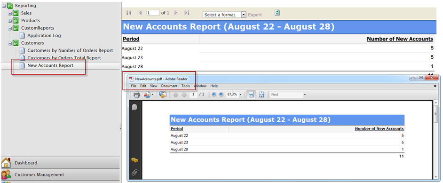Go to first page of report viewer
This screenshot has height=183, width=443.
point(129,13)
